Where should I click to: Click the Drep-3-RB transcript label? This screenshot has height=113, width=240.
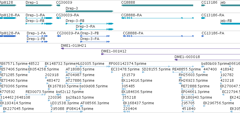coord(75,21)
